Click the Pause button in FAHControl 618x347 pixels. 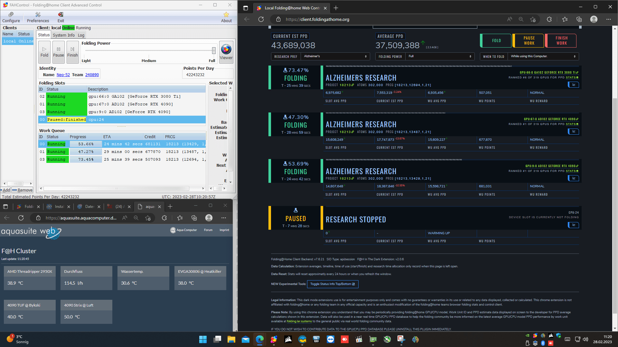coord(59,52)
